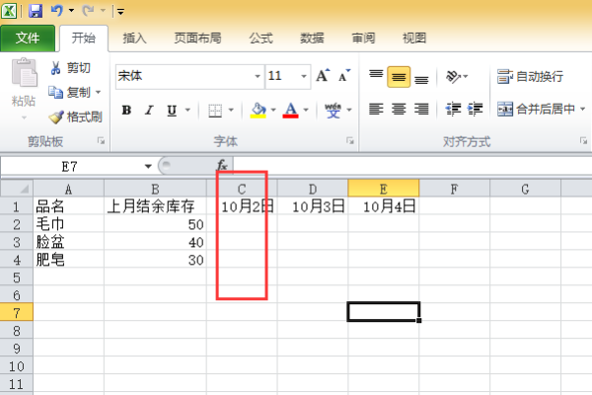Expand the underline style dropdown arrow
The width and height of the screenshot is (592, 395).
click(x=187, y=111)
